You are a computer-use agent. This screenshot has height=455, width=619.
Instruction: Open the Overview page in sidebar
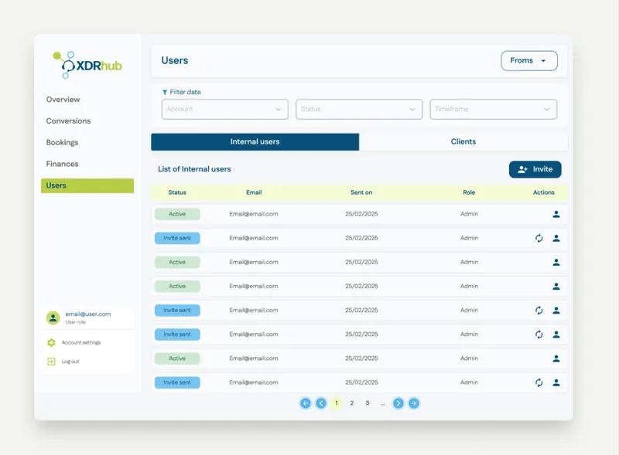point(63,100)
